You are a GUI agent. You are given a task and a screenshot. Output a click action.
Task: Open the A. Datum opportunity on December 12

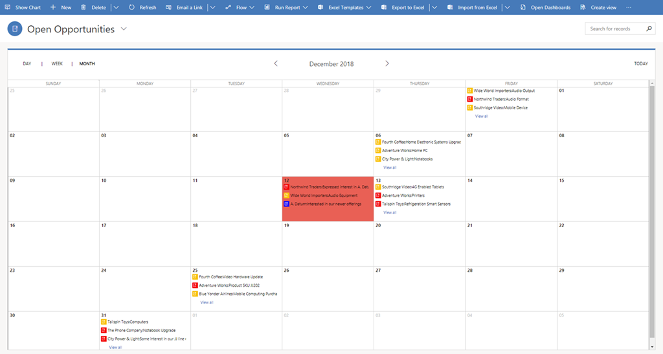326,204
